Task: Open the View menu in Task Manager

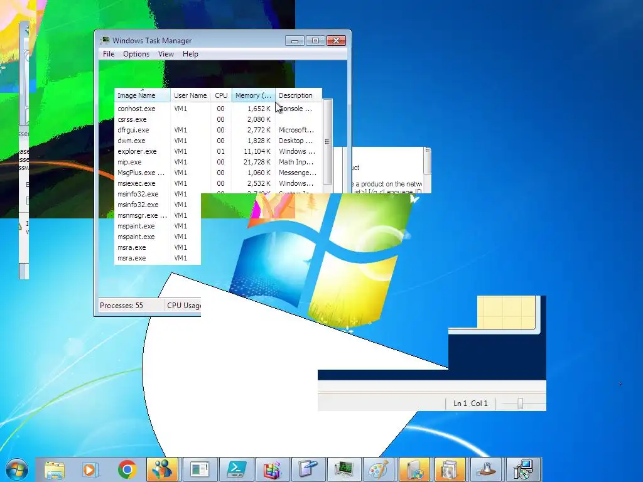Action: click(x=166, y=54)
